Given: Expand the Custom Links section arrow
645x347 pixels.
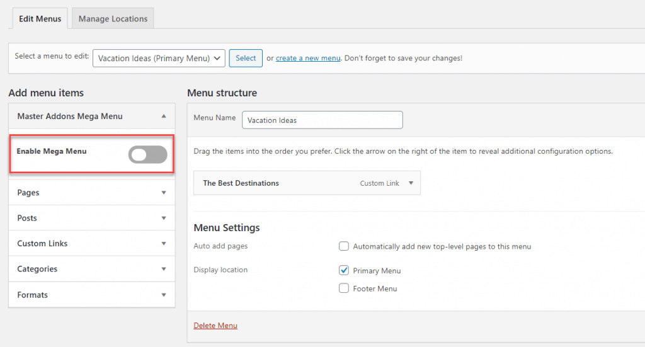Looking at the screenshot, I should [164, 244].
